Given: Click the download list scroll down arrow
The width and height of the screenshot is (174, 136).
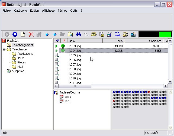Looking at the screenshot, I should coord(170,82).
